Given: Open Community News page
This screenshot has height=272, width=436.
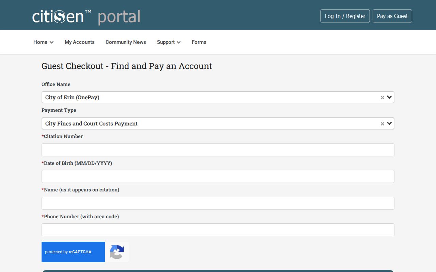Looking at the screenshot, I should (x=126, y=42).
